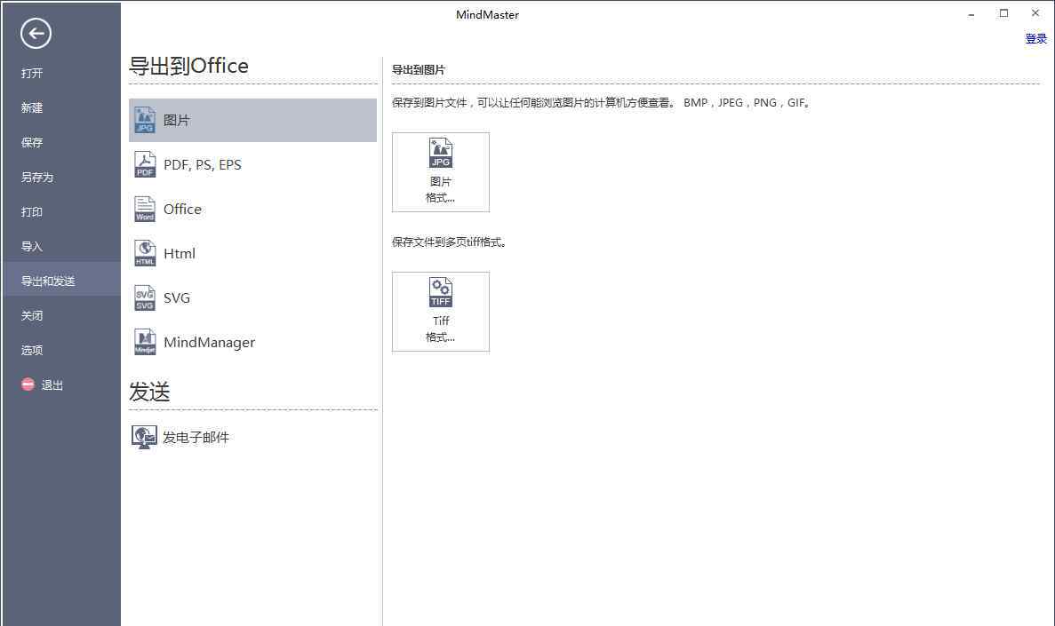Select the 图片 export category

click(252, 120)
